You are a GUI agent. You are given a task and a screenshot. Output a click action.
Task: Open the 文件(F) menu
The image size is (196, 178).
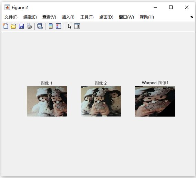11,17
